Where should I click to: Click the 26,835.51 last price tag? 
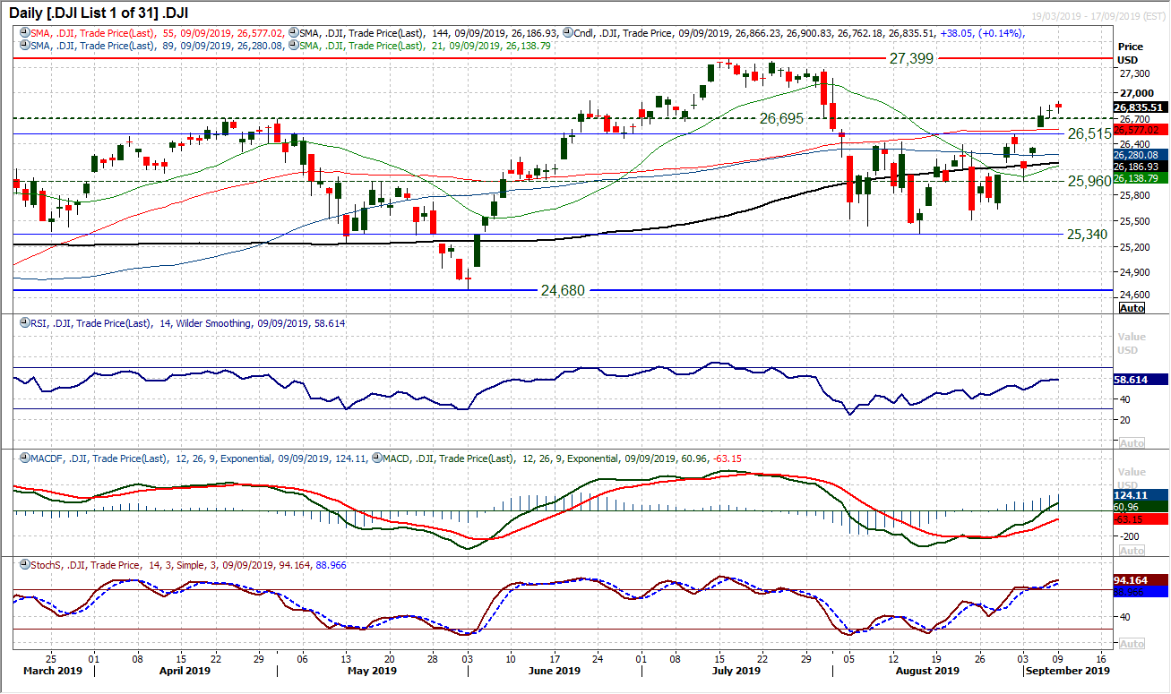(x=1139, y=107)
